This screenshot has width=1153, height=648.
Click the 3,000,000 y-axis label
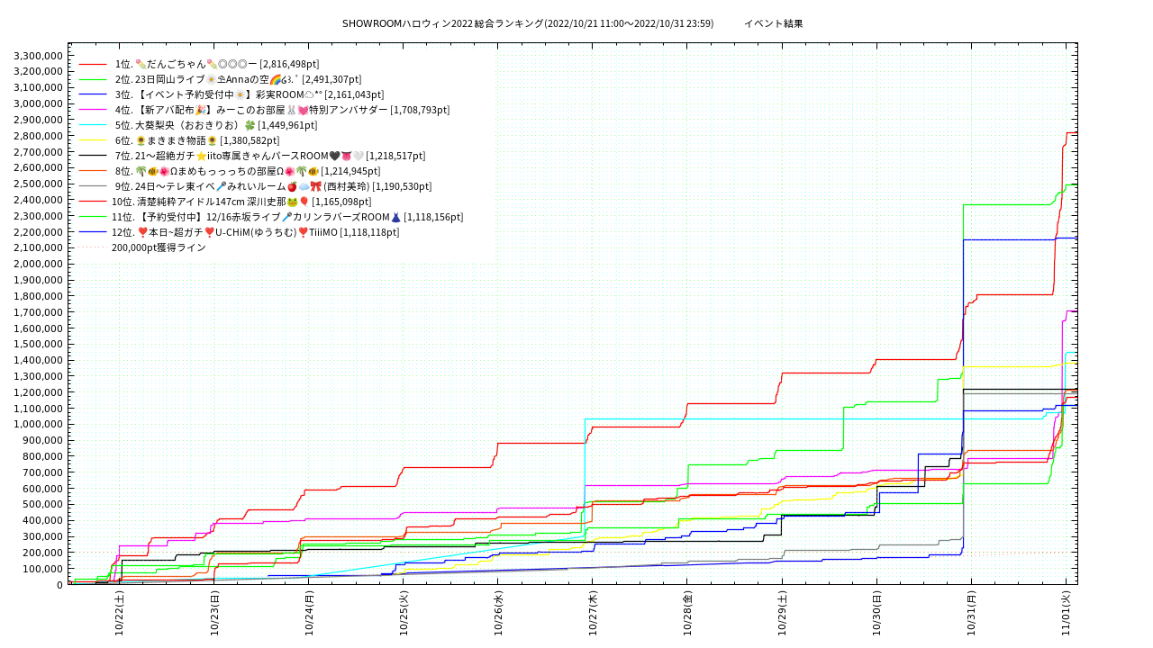coord(38,103)
